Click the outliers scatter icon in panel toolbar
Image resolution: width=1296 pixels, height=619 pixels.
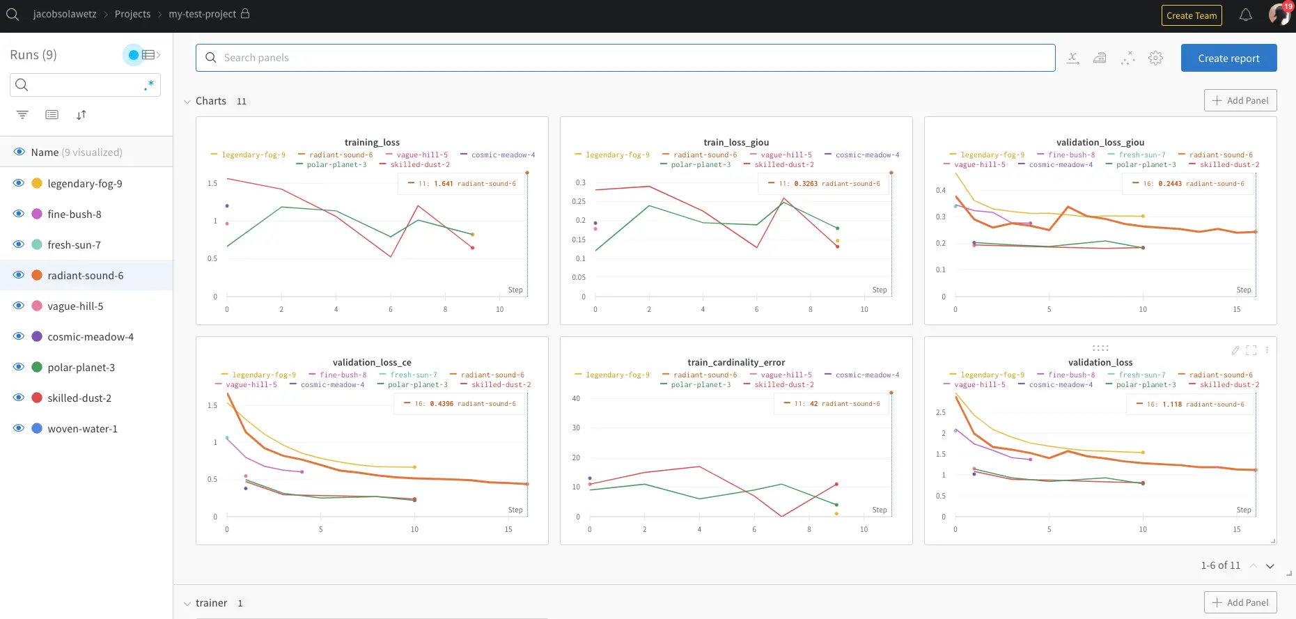click(x=1127, y=58)
